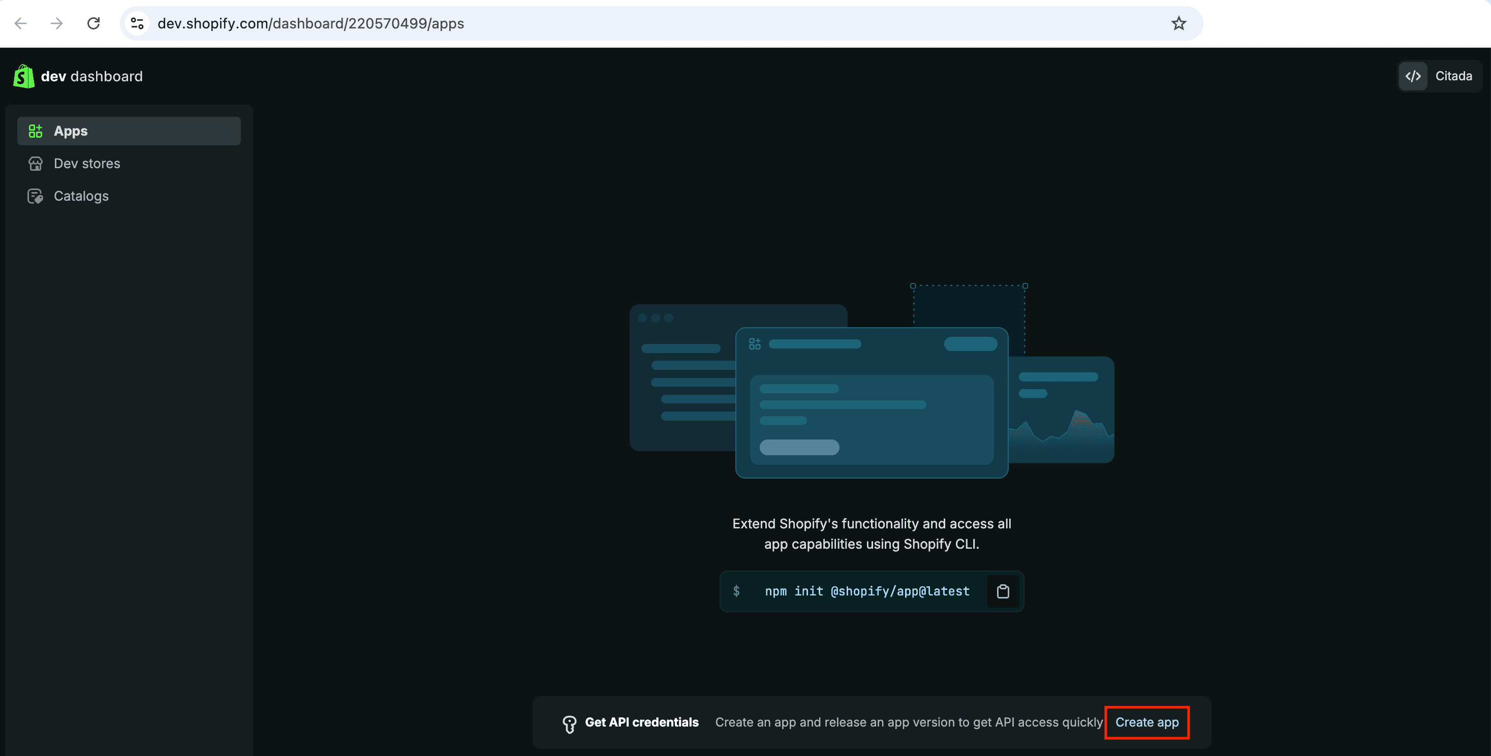
Task: Go to Catalogs section
Action: [x=129, y=196]
